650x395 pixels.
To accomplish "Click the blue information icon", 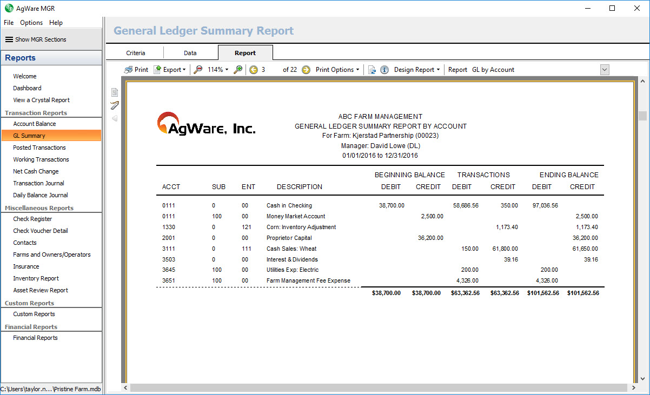I will point(384,70).
